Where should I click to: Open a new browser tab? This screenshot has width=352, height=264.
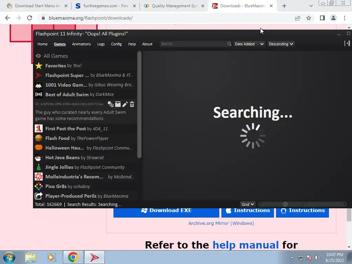(x=284, y=6)
